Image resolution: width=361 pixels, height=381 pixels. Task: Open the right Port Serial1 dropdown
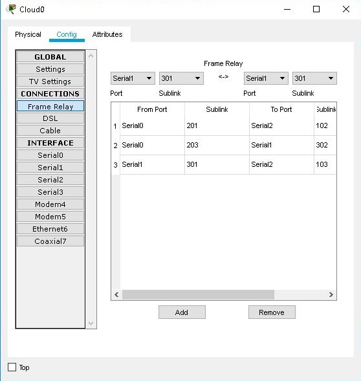pyautogui.click(x=266, y=78)
